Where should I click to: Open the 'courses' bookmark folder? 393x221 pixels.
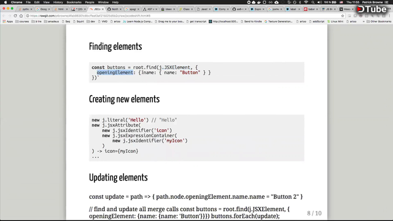(x=22, y=21)
